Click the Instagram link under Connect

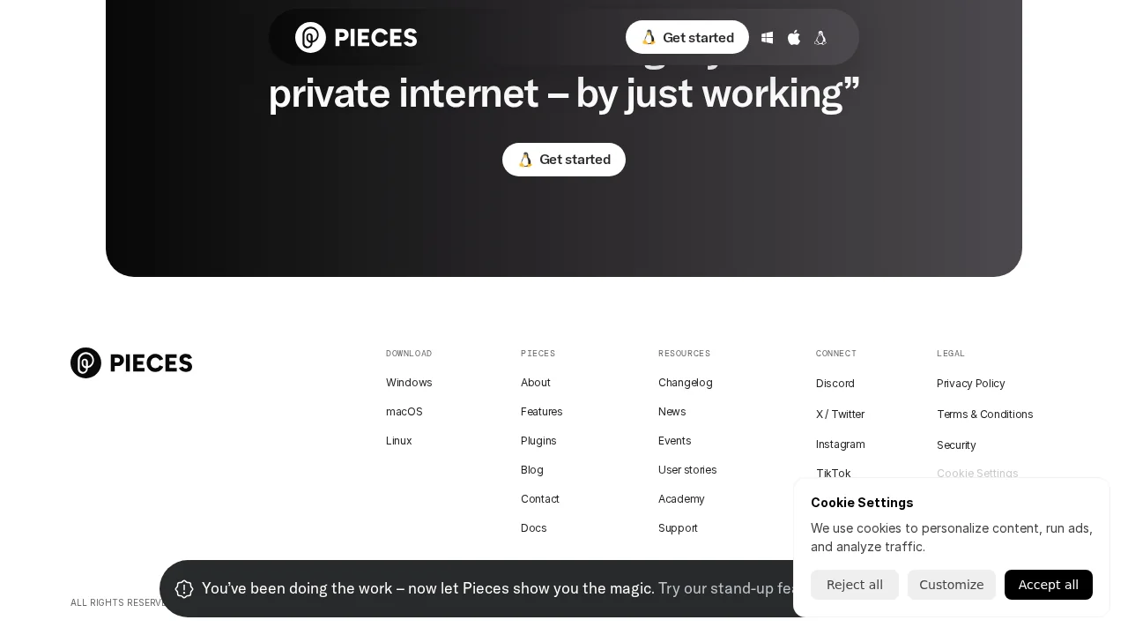pos(840,444)
